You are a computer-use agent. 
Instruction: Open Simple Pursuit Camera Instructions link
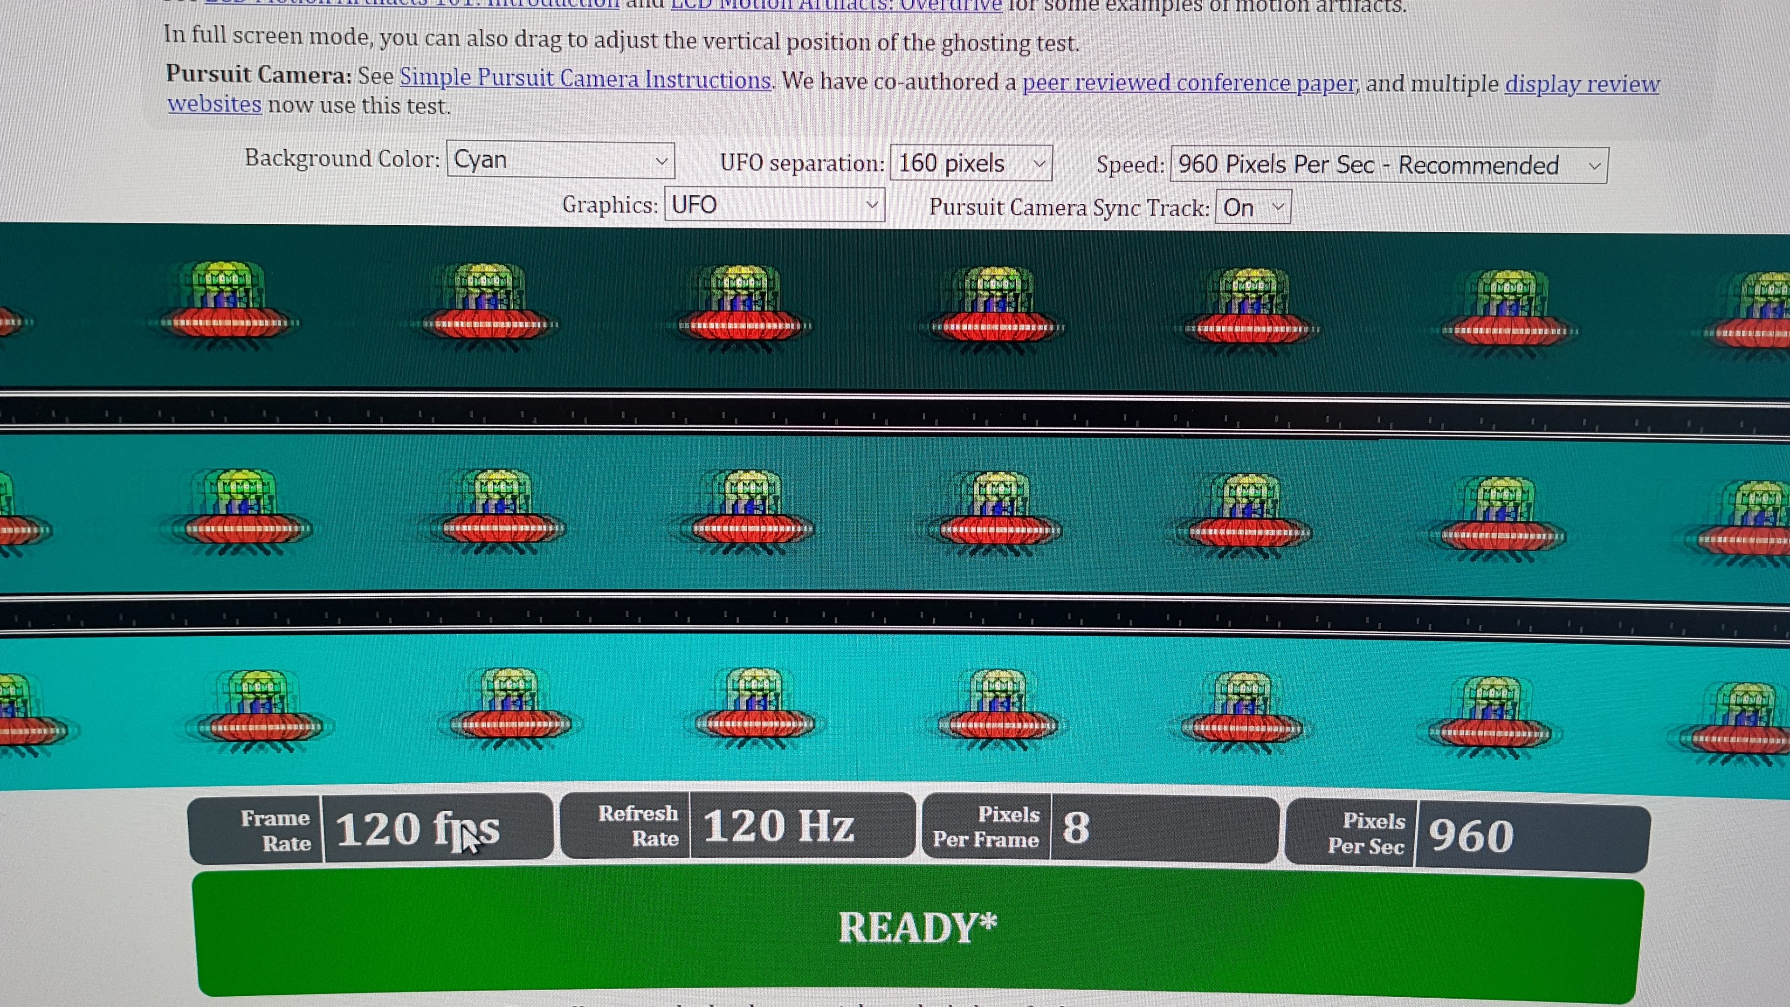pyautogui.click(x=585, y=78)
